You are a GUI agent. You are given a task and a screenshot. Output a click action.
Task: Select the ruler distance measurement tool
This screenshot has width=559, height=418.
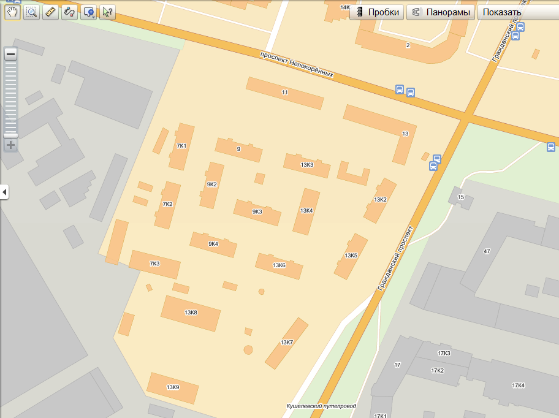click(x=50, y=12)
